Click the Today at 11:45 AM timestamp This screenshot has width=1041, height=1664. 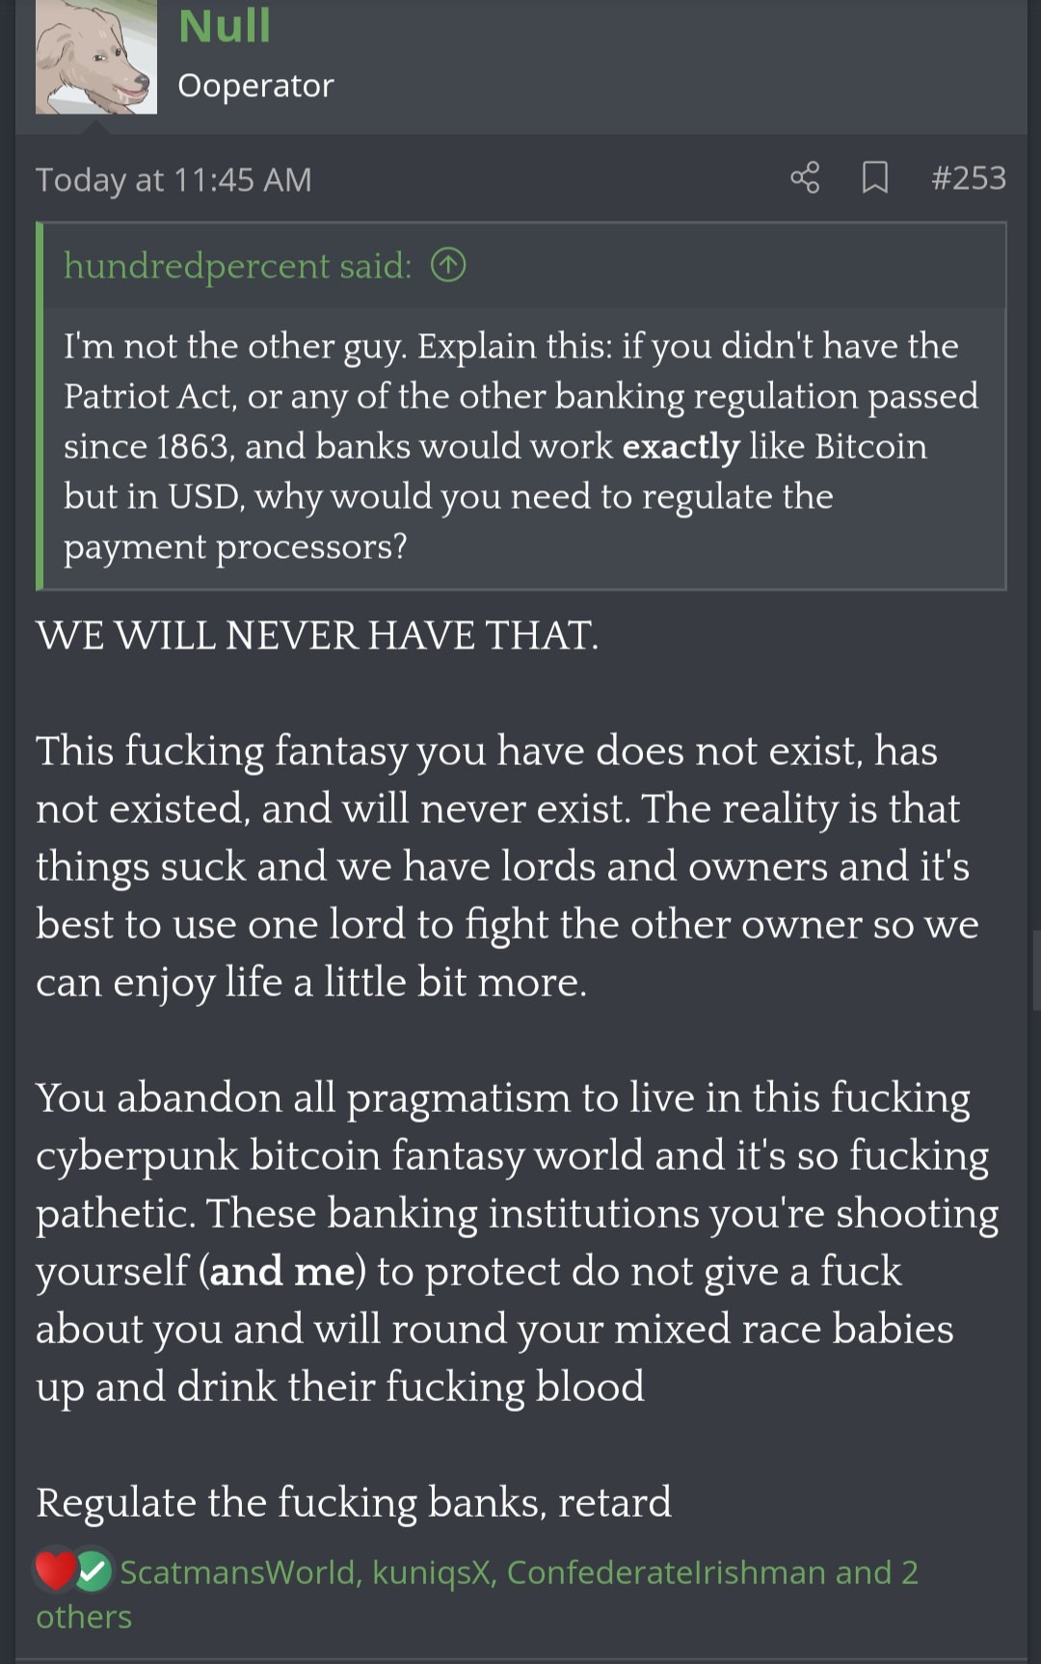[x=173, y=180]
